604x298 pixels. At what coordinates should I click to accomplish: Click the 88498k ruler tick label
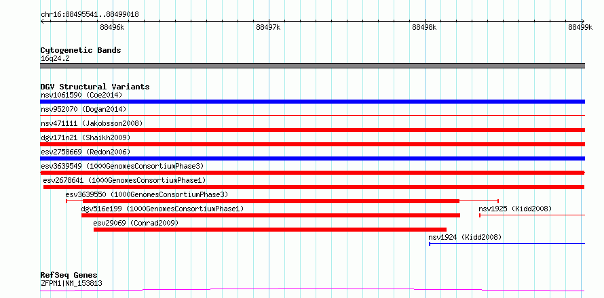pos(424,27)
